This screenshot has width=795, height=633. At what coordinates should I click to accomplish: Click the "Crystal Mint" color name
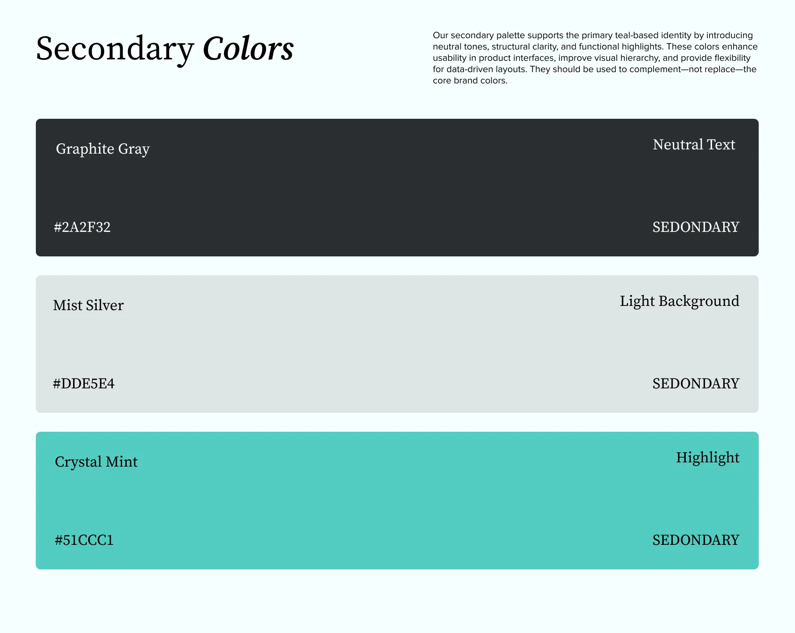(96, 462)
